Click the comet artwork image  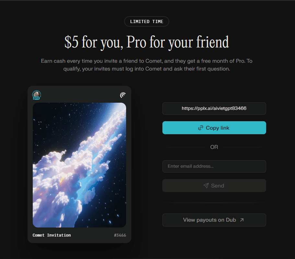click(x=79, y=165)
